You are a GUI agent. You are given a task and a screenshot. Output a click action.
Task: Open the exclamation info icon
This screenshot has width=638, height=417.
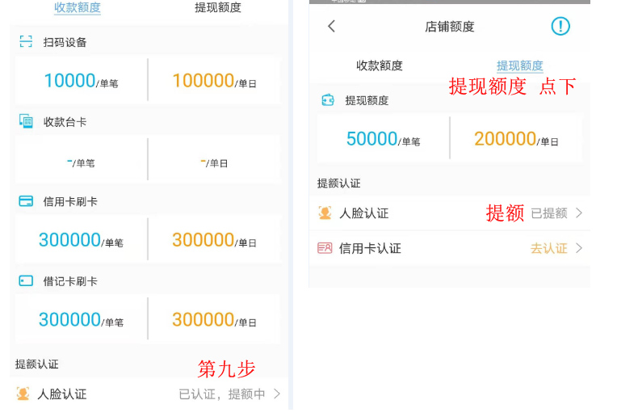tap(560, 27)
